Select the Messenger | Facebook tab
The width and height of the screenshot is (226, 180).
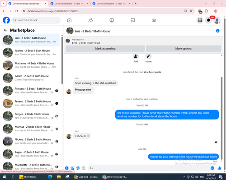point(26,4)
